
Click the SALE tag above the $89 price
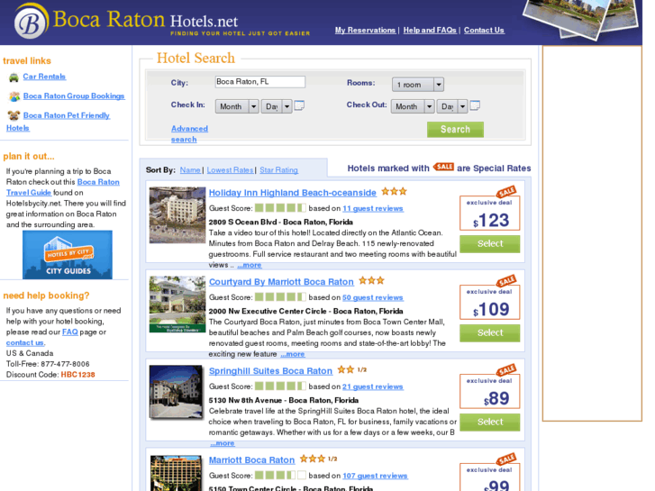point(506,369)
